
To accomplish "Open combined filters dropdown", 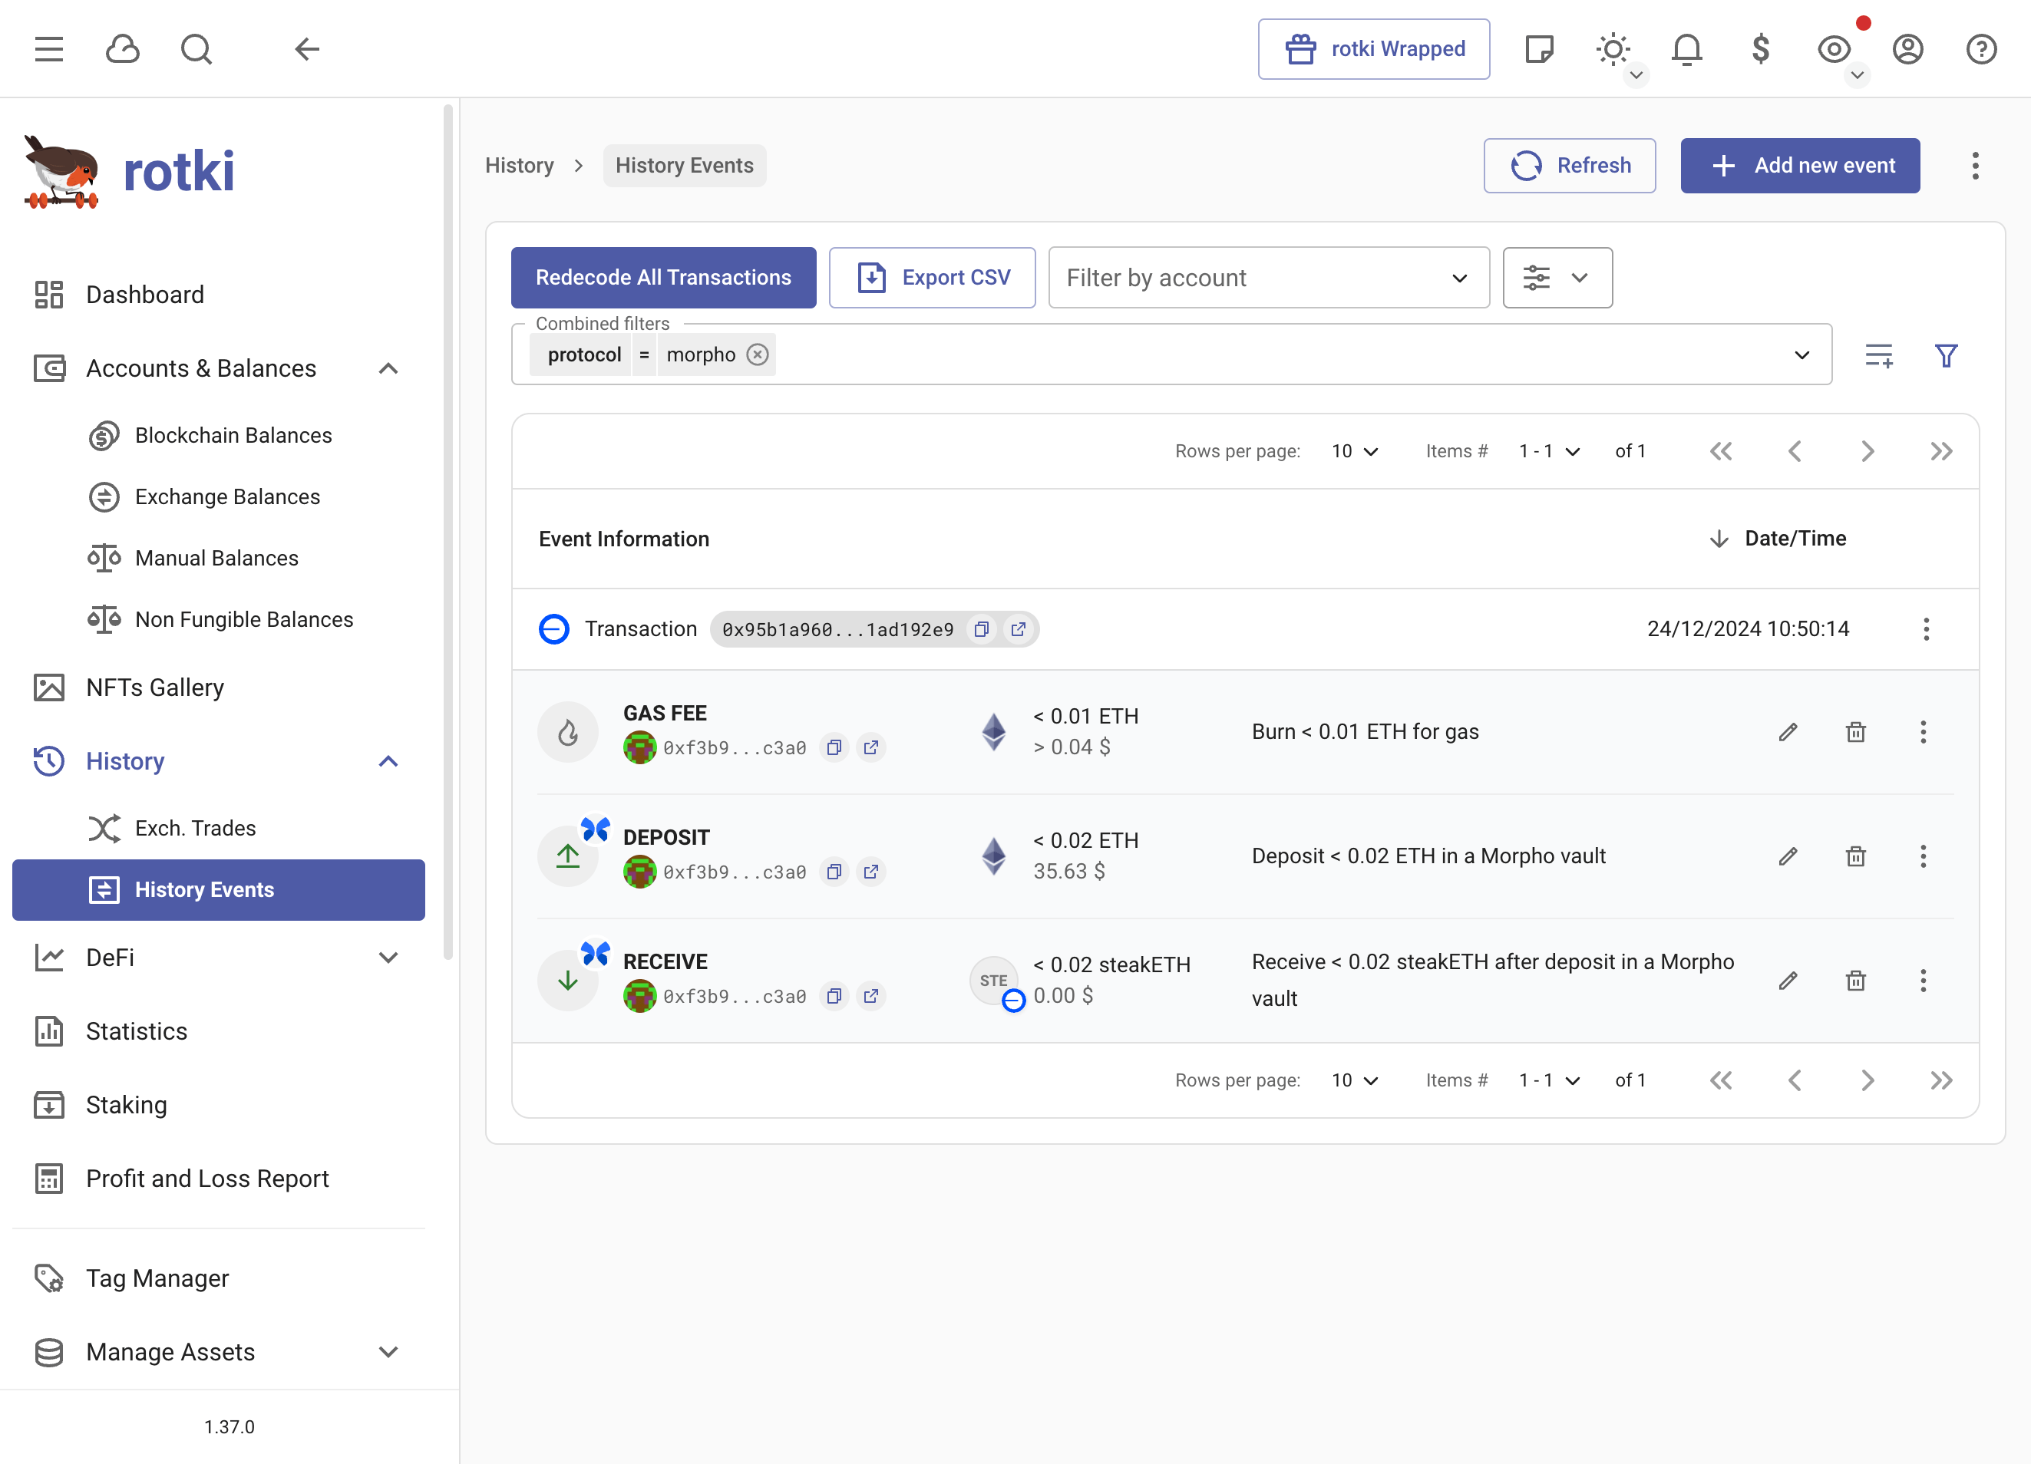I will pyautogui.click(x=1804, y=353).
